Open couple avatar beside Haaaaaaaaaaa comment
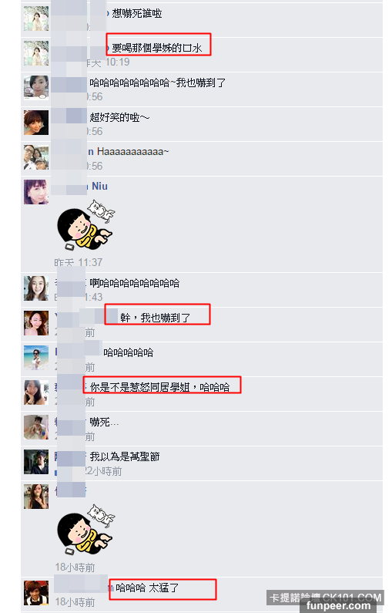Screen dimensions: 392x613 pos(36,157)
